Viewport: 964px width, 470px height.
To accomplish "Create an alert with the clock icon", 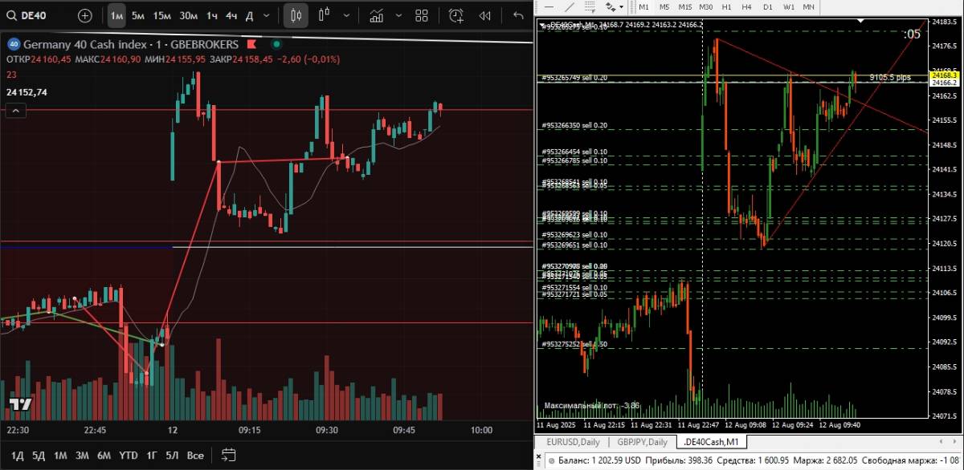I will pos(456,15).
